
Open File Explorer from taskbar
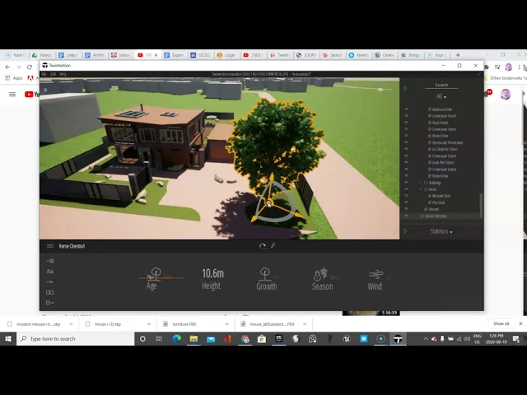point(194,338)
